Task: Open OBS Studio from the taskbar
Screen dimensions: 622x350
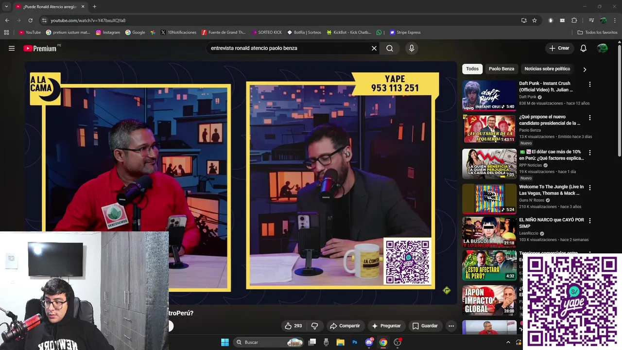Action: pos(397,342)
